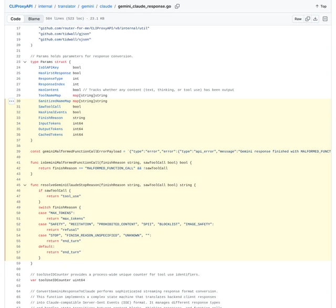The width and height of the screenshot is (336, 308).
Task: Click ToolNameMap field name
Action: coord(50,95)
